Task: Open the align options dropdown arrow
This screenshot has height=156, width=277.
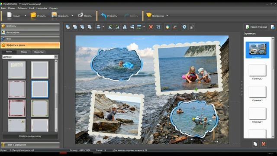Action: tap(103, 27)
